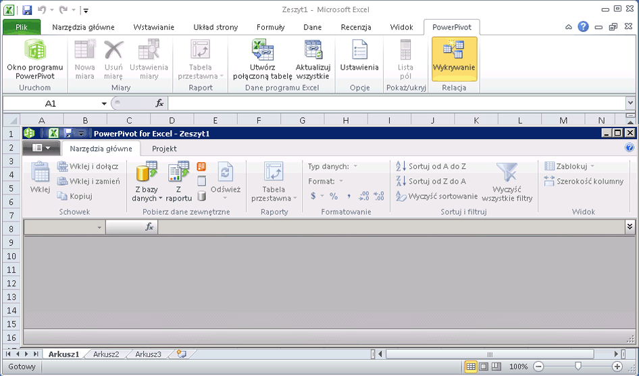Toggle the Wykrywanie relation detection button
The height and width of the screenshot is (376, 639).
point(454,58)
